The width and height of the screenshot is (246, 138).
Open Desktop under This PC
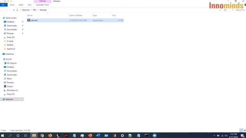[10, 67]
